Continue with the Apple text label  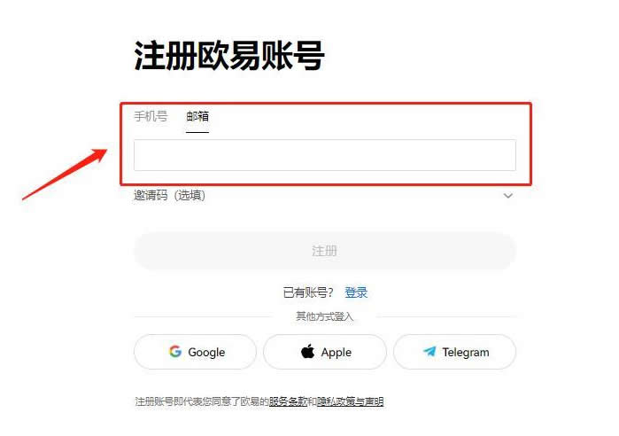click(x=336, y=353)
